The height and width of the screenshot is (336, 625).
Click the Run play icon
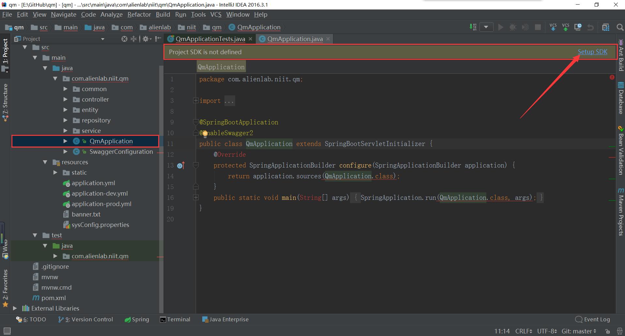501,27
